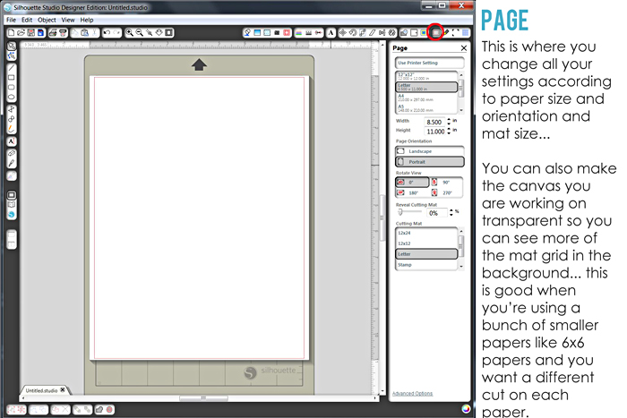Click Reveal Cutting Mat percent stepper
The height and width of the screenshot is (418, 627).
click(451, 213)
